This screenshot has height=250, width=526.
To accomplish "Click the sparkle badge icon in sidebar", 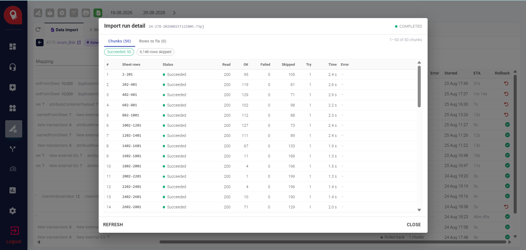I will (x=13, y=88).
